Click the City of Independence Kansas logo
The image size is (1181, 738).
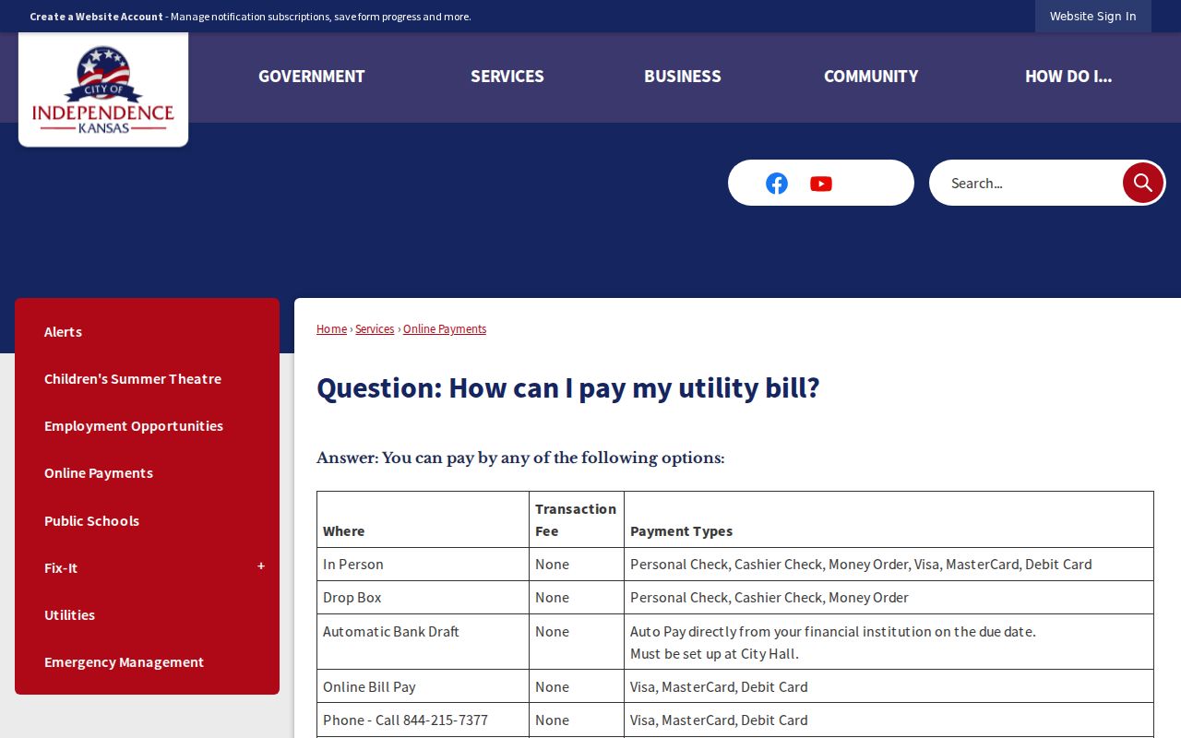point(103,89)
